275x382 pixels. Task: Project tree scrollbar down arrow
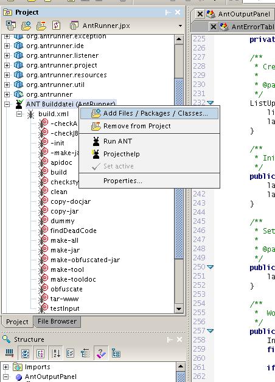click(x=179, y=308)
